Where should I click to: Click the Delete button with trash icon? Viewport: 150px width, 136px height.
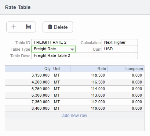(58, 27)
